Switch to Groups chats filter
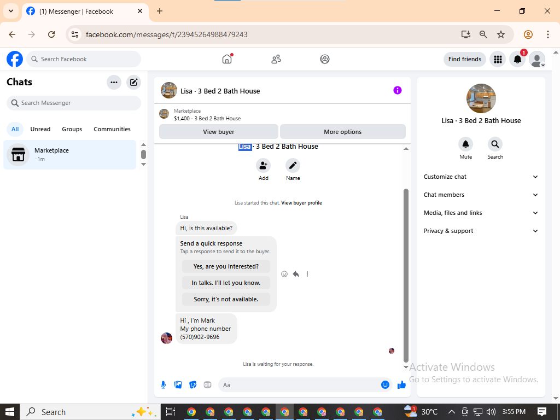560x420 pixels. [x=72, y=129]
